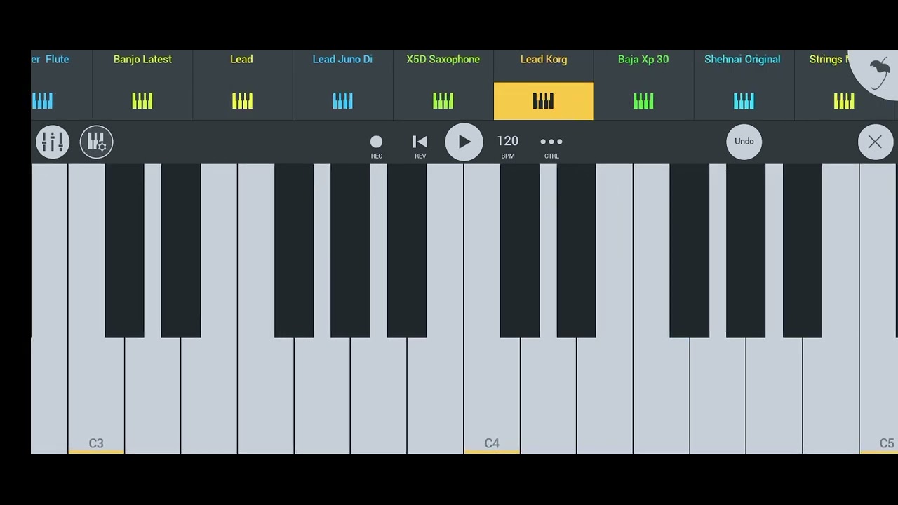Select the highlighted Lead Korg keyboard icon
Viewport: 898px width, 505px height.
543,102
